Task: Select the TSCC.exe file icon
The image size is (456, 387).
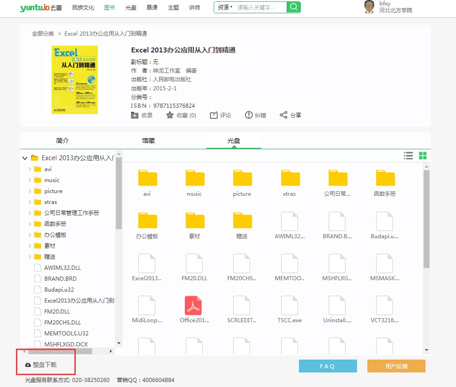Action: (290, 305)
